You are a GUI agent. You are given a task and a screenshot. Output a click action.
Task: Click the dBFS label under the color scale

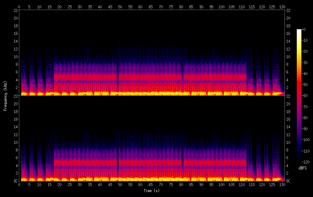[x=302, y=168]
